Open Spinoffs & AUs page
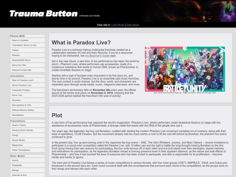Viewport: 236px width, 177px height. (28, 175)
